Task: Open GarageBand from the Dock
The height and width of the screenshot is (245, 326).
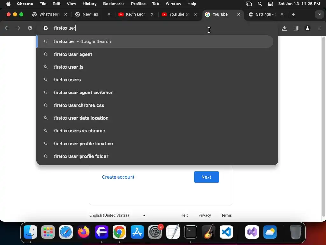Action: click(x=209, y=232)
